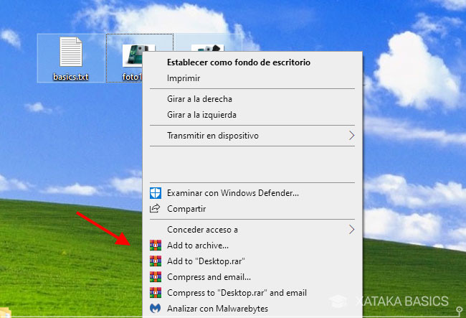Select Compress to "Desktop.rar" and email
The width and height of the screenshot is (466, 318).
pyautogui.click(x=237, y=293)
